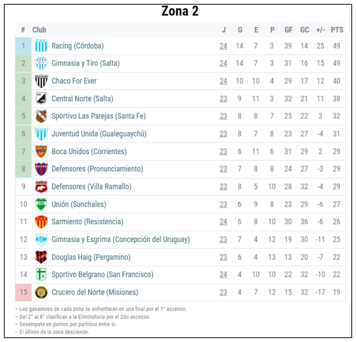Click Crucero del Norte matches played count

(x=223, y=292)
